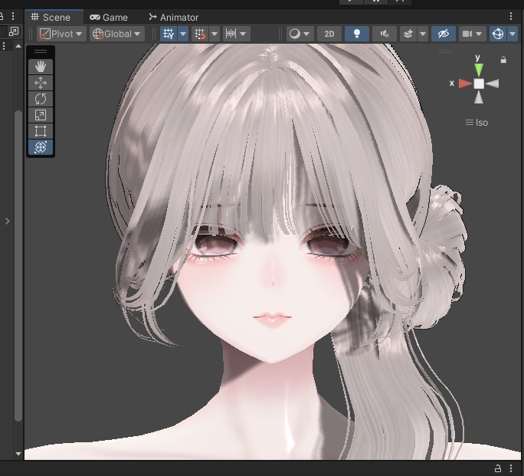Select the Move tool
The height and width of the screenshot is (476, 524).
click(41, 83)
